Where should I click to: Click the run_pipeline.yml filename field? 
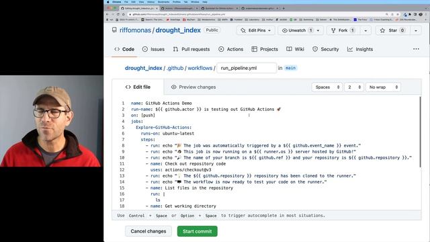[x=247, y=68]
